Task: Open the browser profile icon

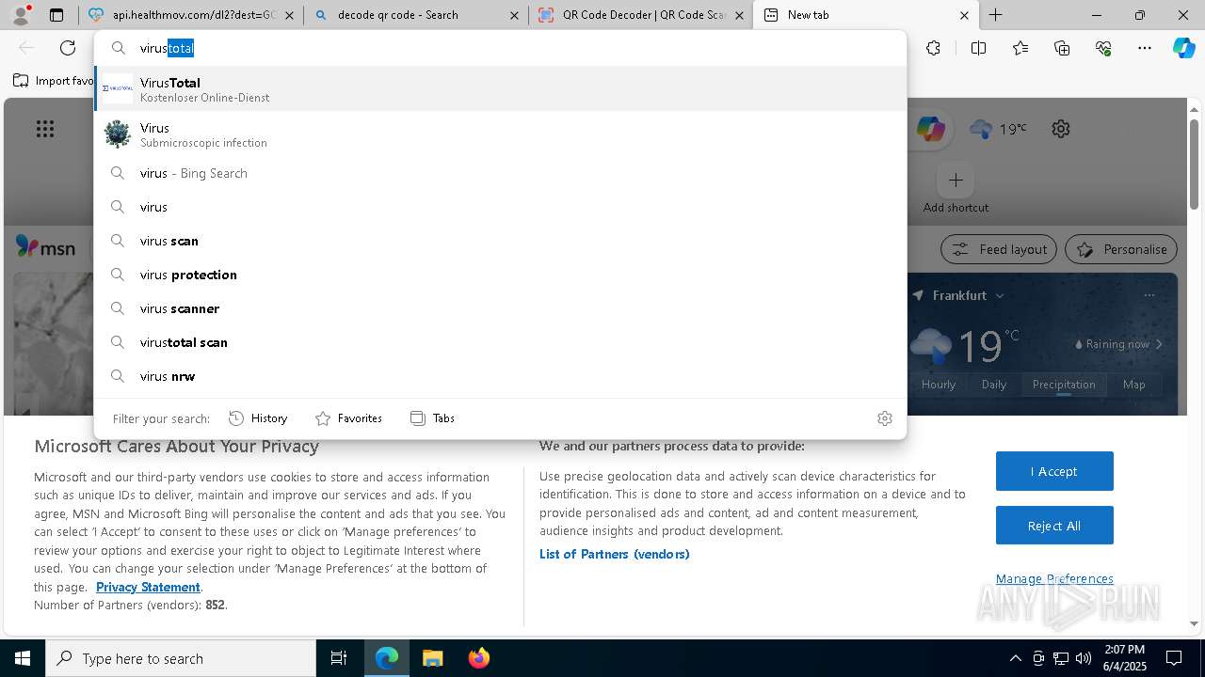Action: (x=21, y=15)
